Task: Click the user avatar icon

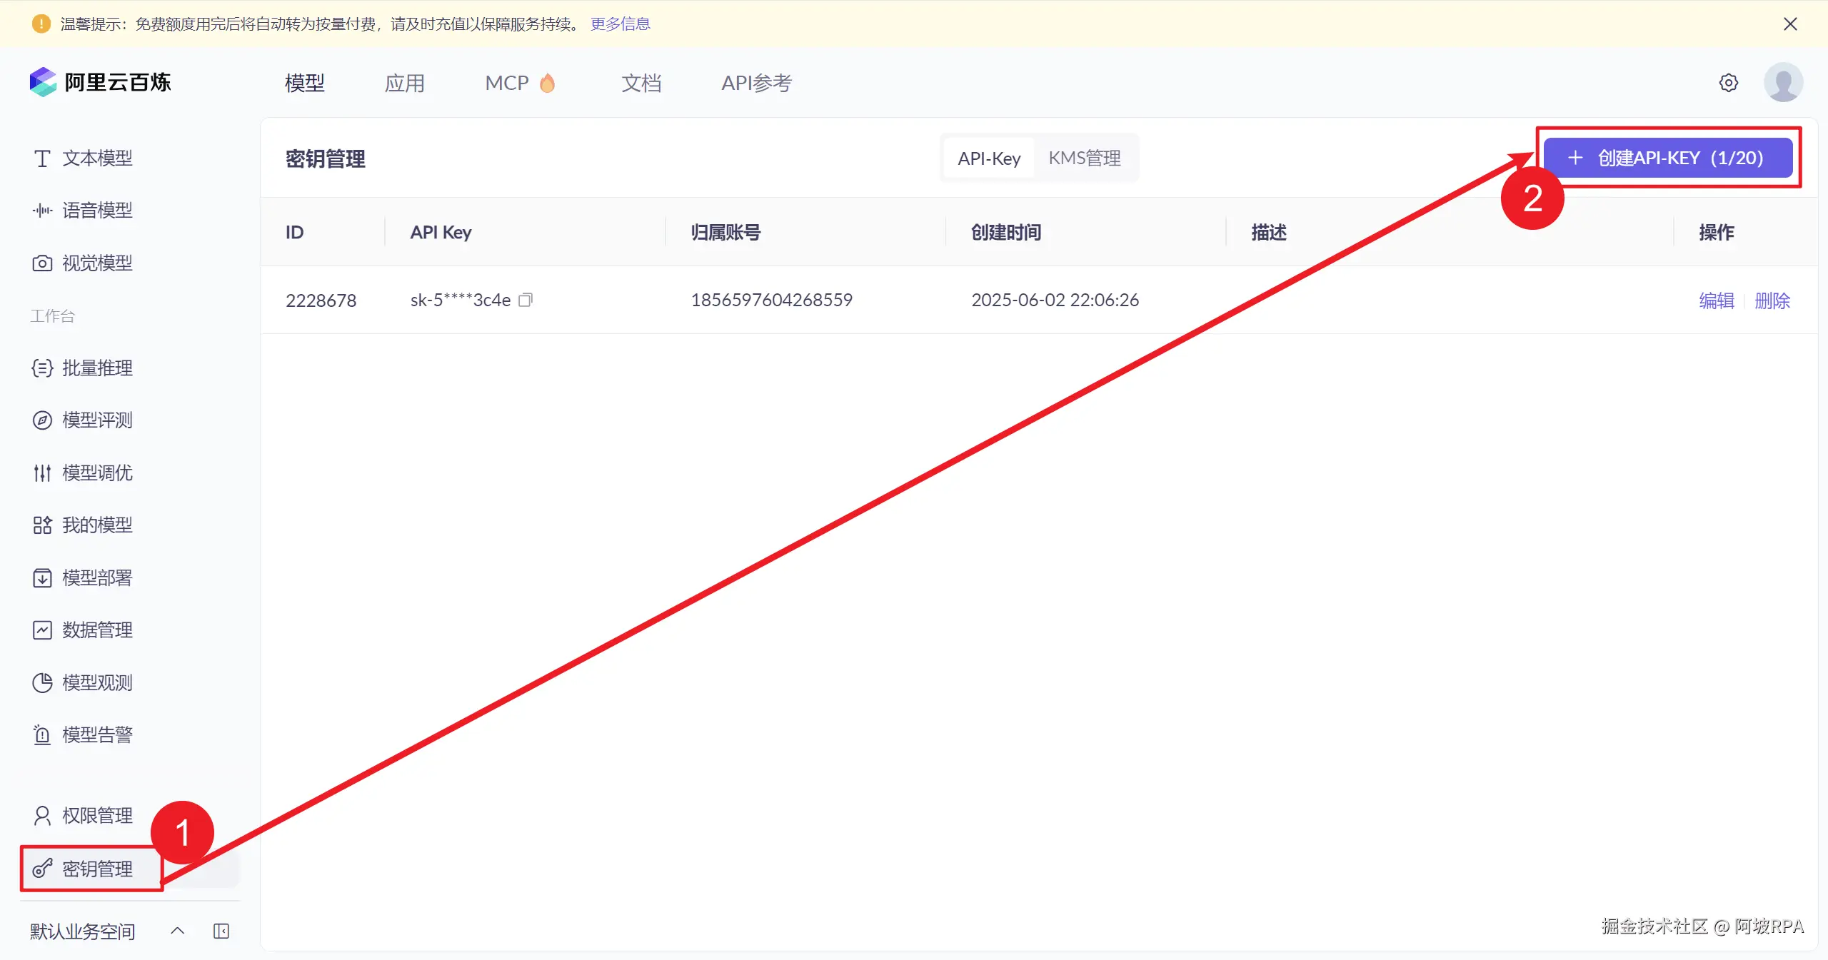Action: pyautogui.click(x=1783, y=83)
